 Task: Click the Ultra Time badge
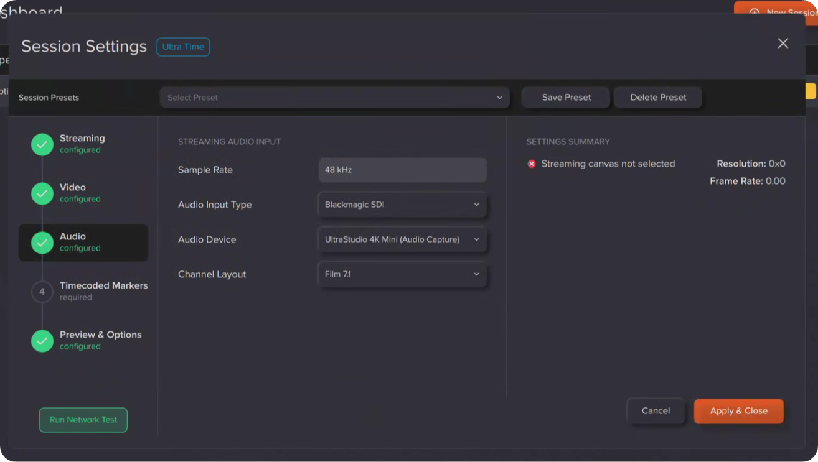tap(183, 47)
